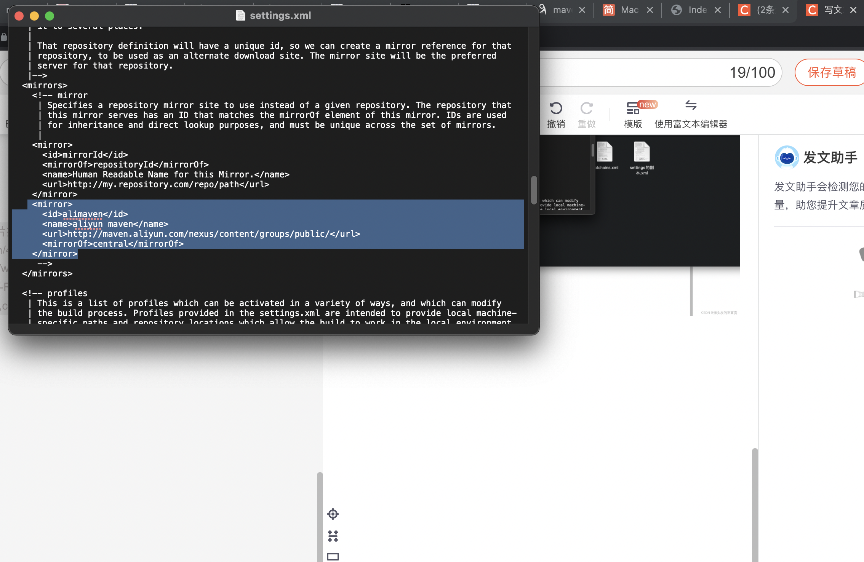The width and height of the screenshot is (864, 562).
Task: Switch to the 'Mac' browser tab
Action: [x=629, y=10]
